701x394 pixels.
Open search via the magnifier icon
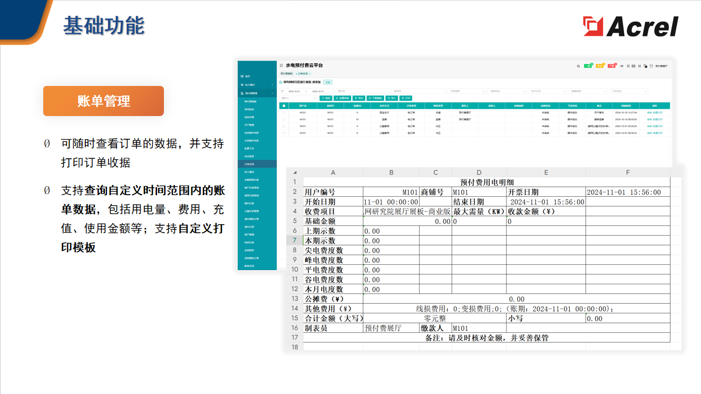(579, 66)
